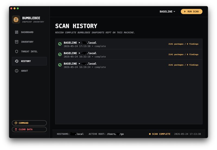Click Active Root path in status bar
Screen dimensions: 217x150
[106, 134]
